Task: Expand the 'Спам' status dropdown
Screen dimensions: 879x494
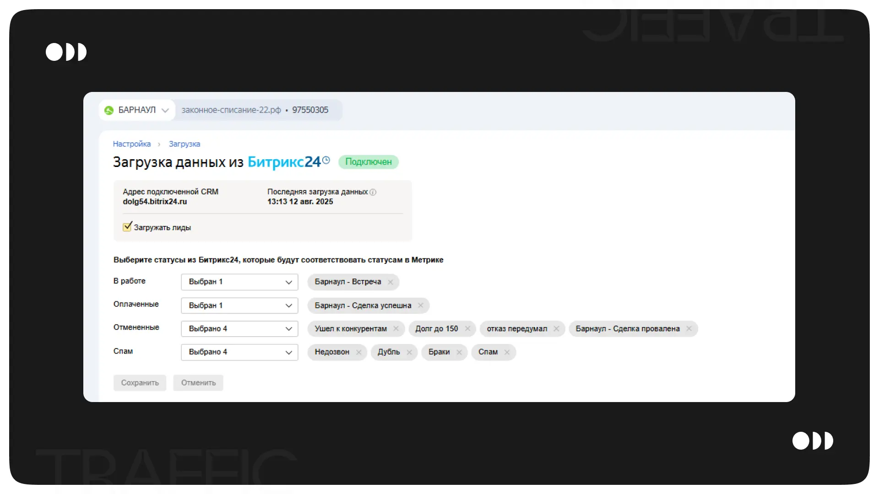Action: click(x=239, y=352)
